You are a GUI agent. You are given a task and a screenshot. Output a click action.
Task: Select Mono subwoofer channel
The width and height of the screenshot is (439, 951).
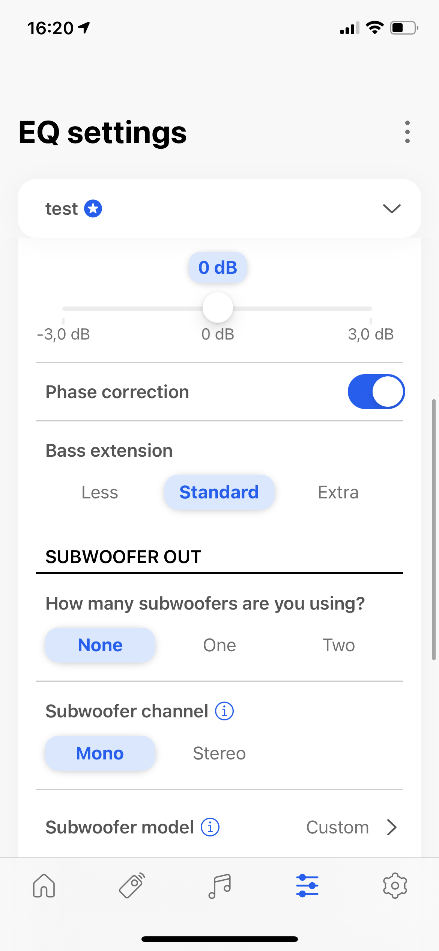(x=100, y=753)
